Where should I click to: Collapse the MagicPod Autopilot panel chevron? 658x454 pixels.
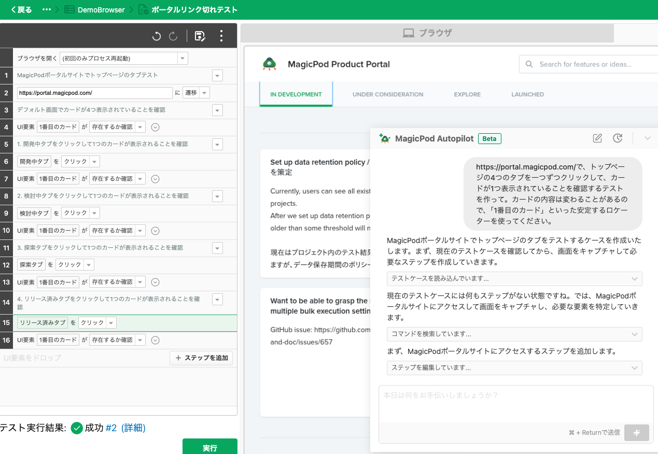pyautogui.click(x=647, y=138)
